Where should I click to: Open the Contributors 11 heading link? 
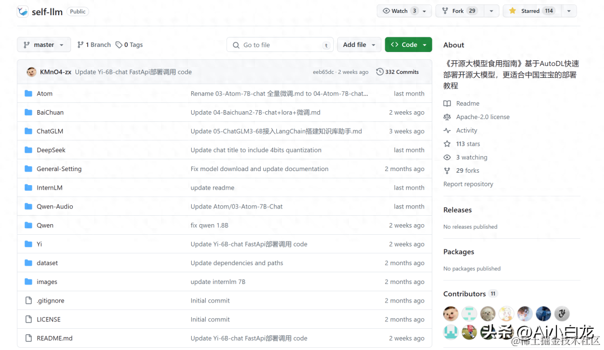point(470,294)
